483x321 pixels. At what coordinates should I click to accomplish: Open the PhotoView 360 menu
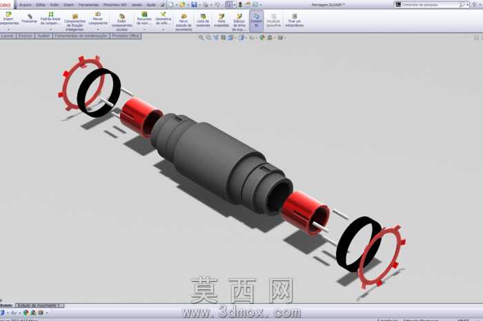tap(115, 5)
